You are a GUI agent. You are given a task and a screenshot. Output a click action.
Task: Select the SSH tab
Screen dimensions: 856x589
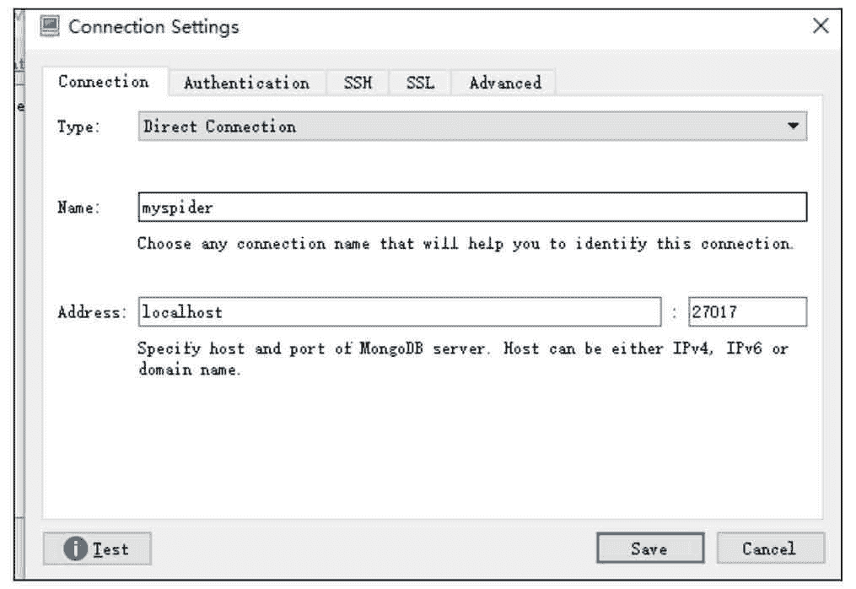[358, 83]
